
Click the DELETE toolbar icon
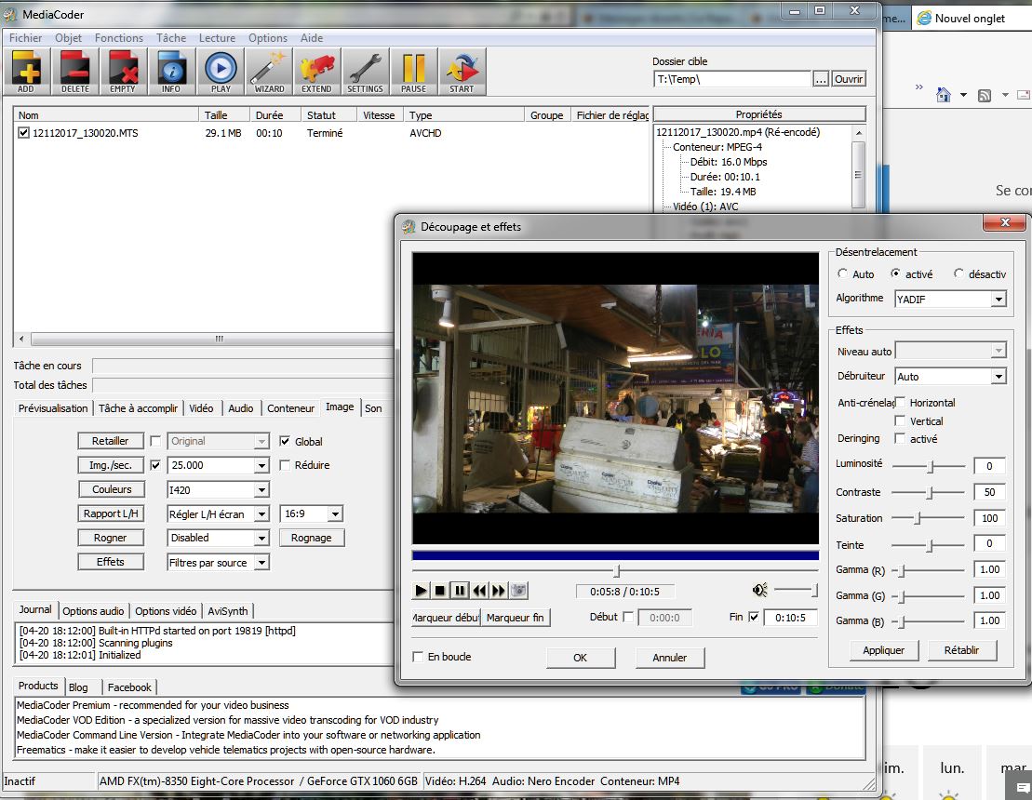(74, 71)
